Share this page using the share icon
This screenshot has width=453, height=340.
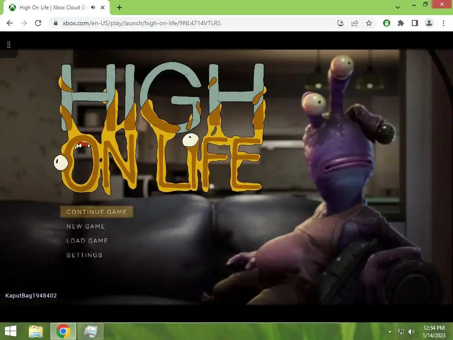click(355, 23)
